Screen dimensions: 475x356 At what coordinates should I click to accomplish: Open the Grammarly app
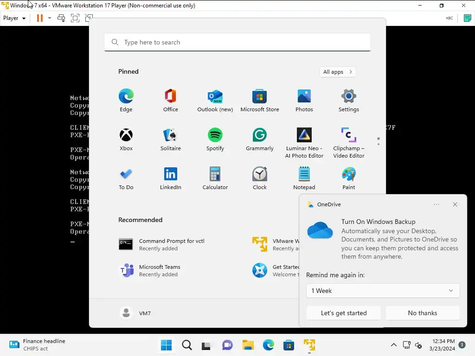click(x=260, y=139)
